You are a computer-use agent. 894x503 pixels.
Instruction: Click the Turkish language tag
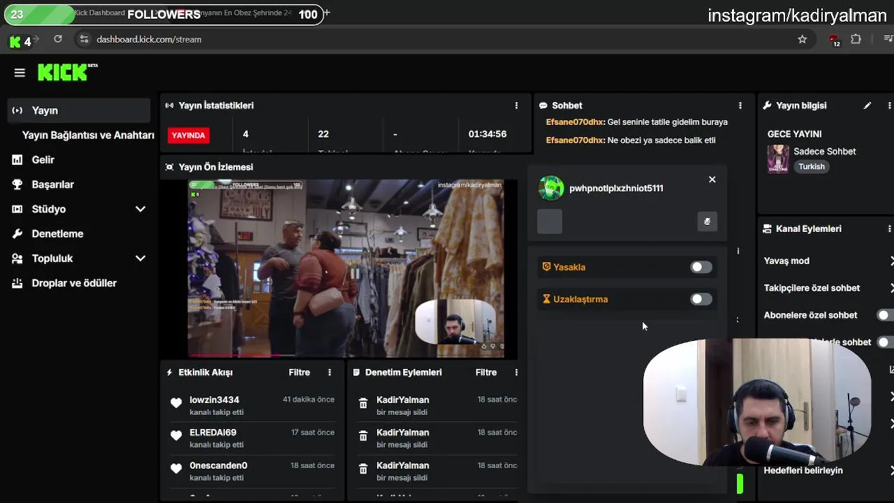pos(812,166)
